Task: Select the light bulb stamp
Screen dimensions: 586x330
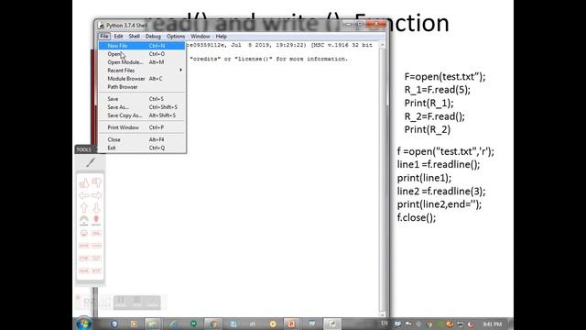Action: (x=96, y=220)
